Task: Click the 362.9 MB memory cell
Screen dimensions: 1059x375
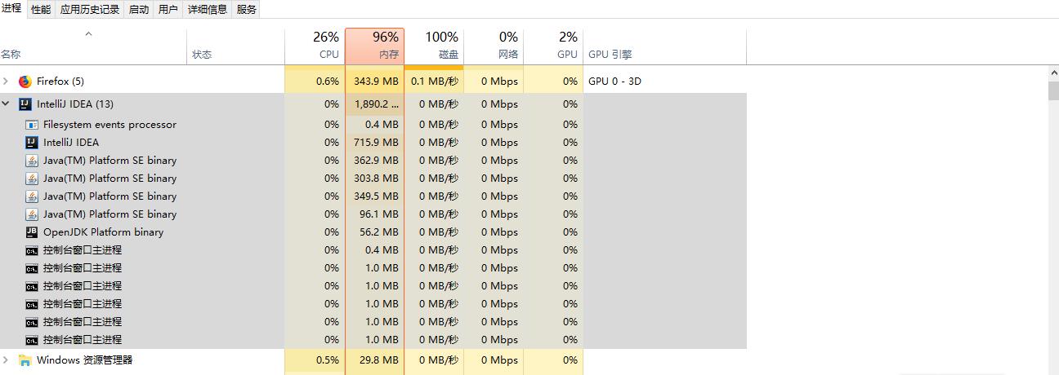Action: [377, 161]
